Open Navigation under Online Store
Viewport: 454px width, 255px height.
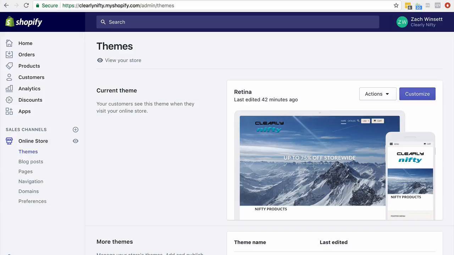pos(31,181)
